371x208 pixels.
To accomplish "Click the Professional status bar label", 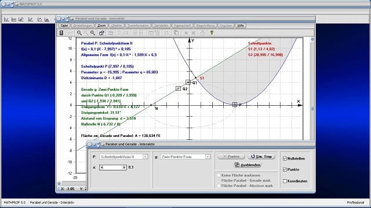I will [x=355, y=202].
